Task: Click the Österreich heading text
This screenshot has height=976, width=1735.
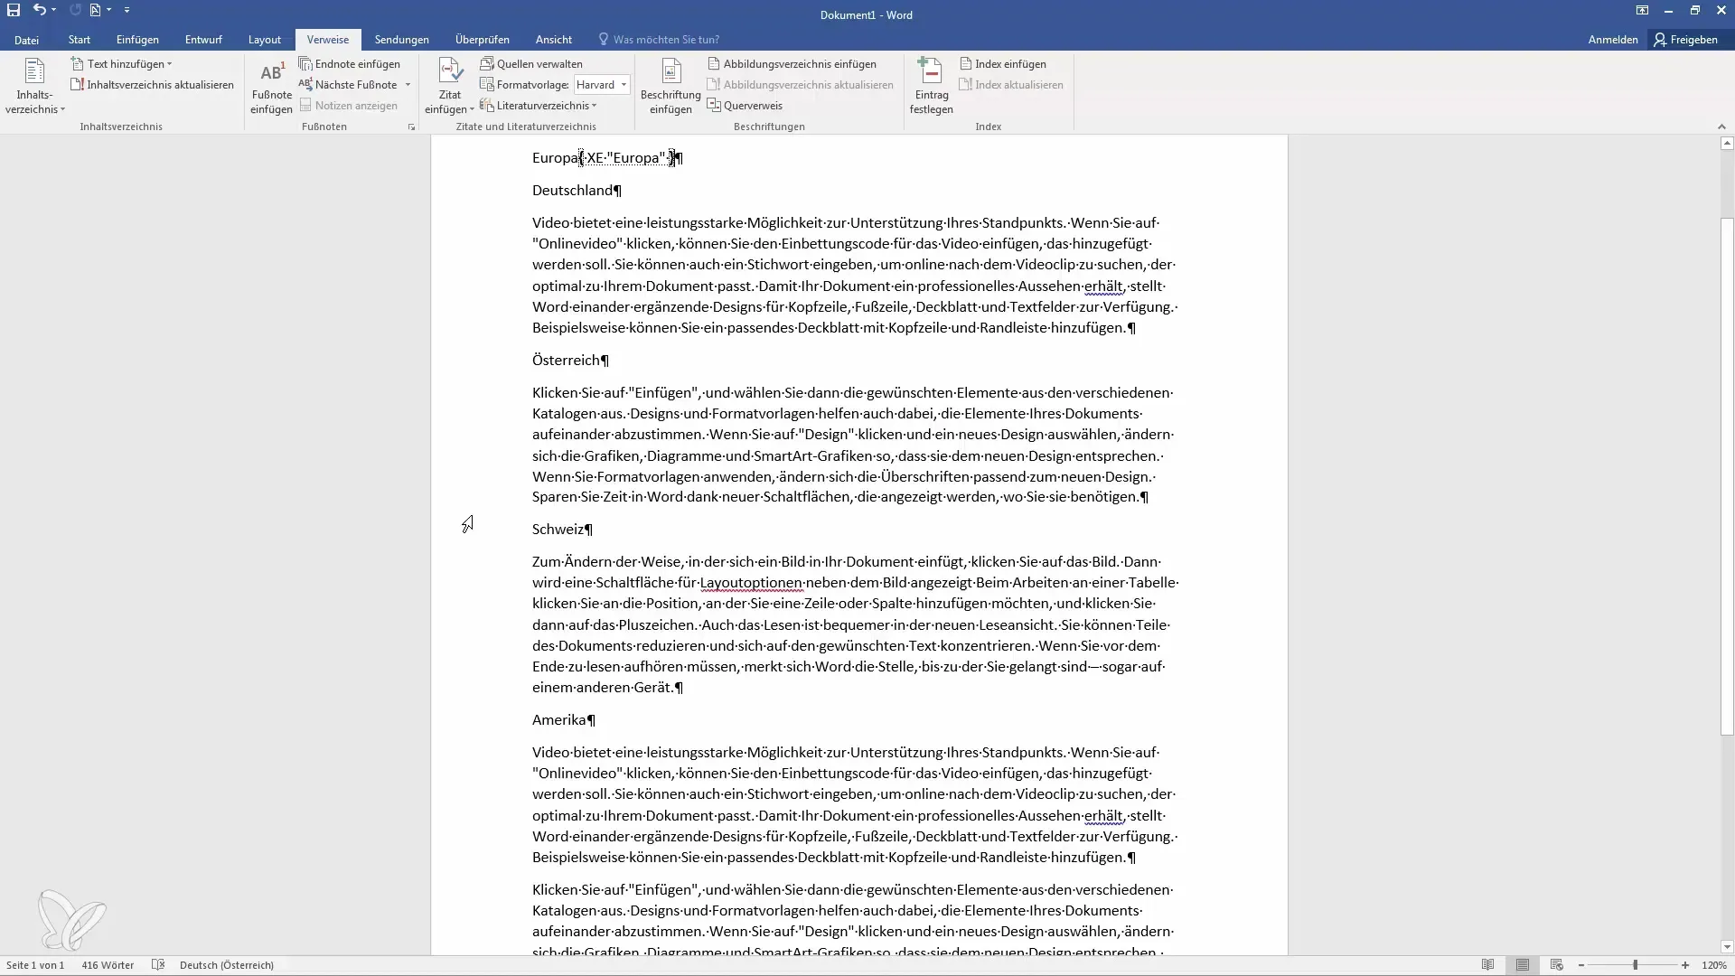Action: pyautogui.click(x=566, y=361)
